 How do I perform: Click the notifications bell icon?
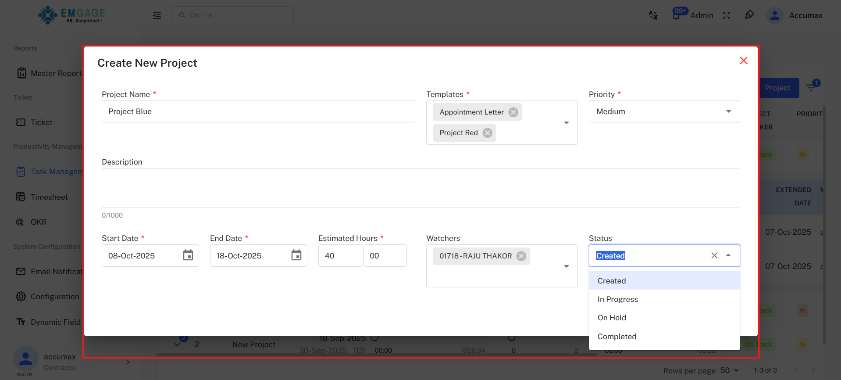click(676, 15)
